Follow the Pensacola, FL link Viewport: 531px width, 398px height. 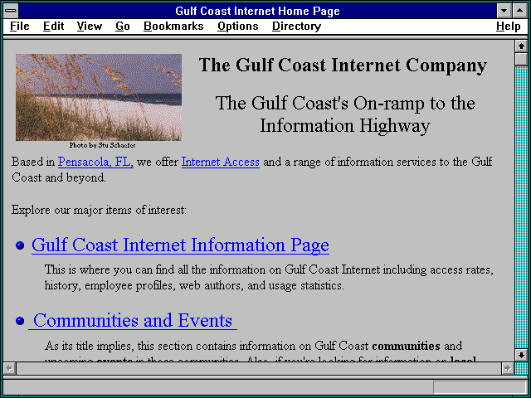tap(95, 162)
